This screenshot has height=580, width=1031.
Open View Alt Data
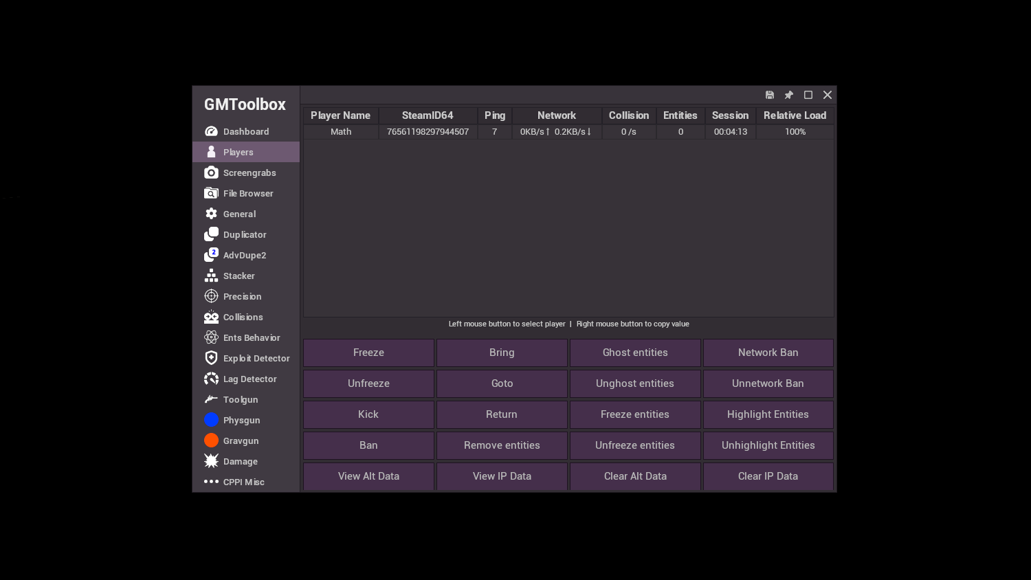[x=368, y=476]
